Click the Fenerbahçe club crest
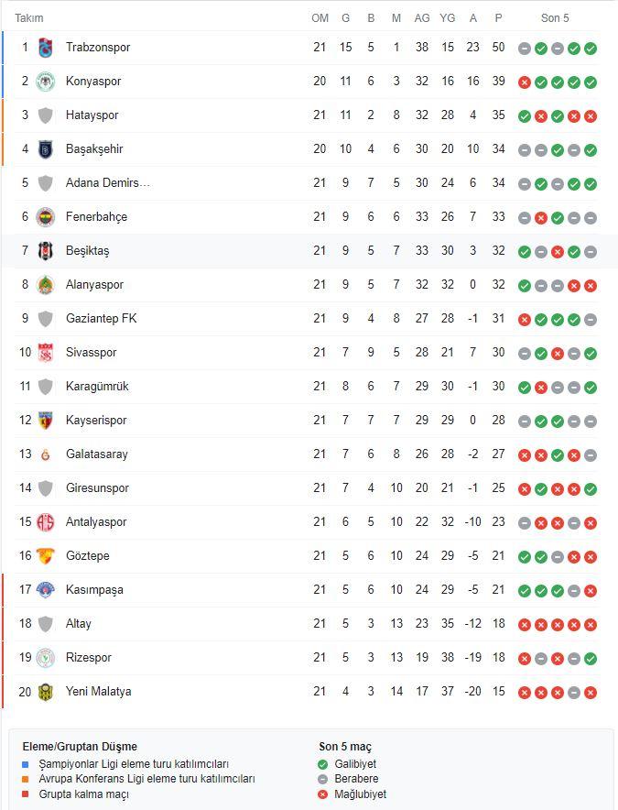618x810 pixels. coord(46,217)
